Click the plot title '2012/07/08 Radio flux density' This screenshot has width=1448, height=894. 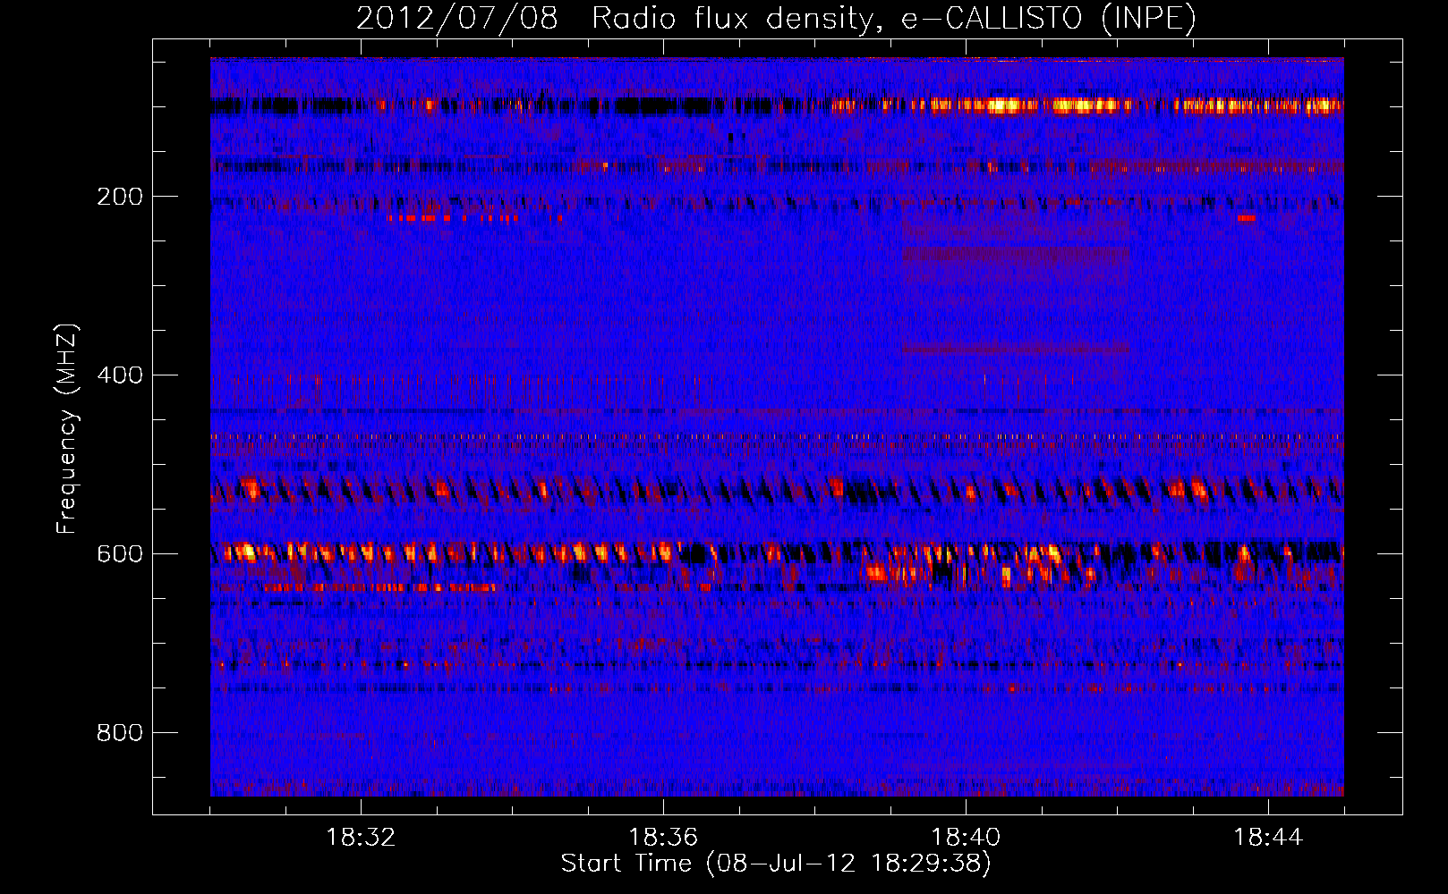(777, 18)
